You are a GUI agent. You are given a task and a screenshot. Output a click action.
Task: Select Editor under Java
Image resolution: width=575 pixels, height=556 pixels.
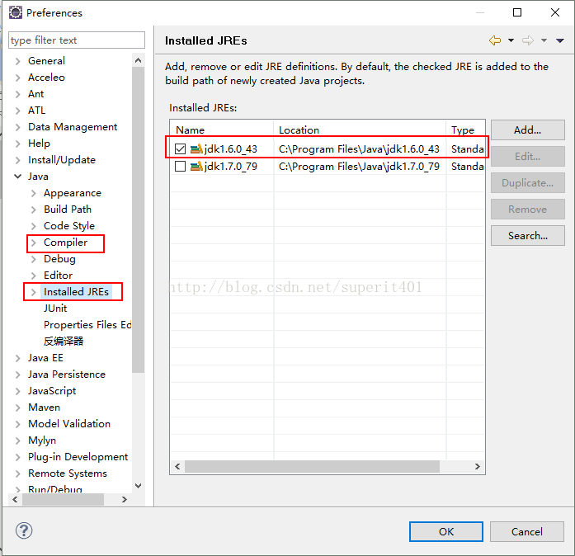coord(58,276)
